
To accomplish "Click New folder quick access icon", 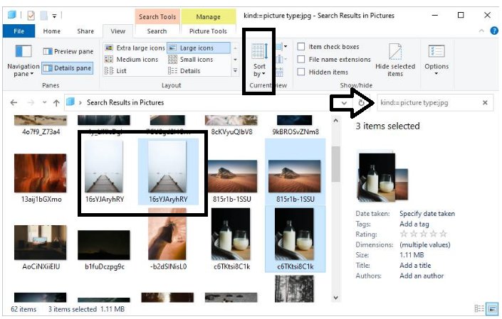I will 44,16.
